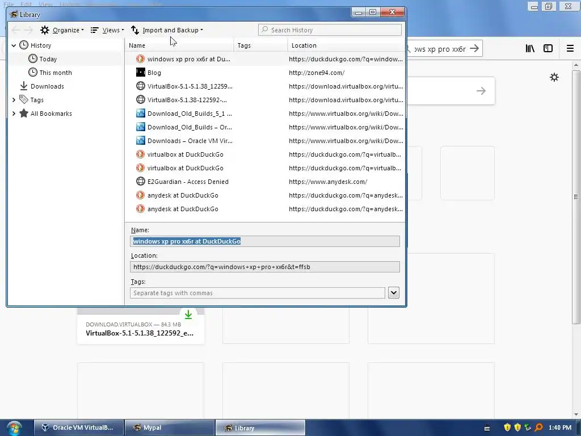Click the All Bookmarks star icon
Viewport: 581px width, 436px height.
coord(24,113)
